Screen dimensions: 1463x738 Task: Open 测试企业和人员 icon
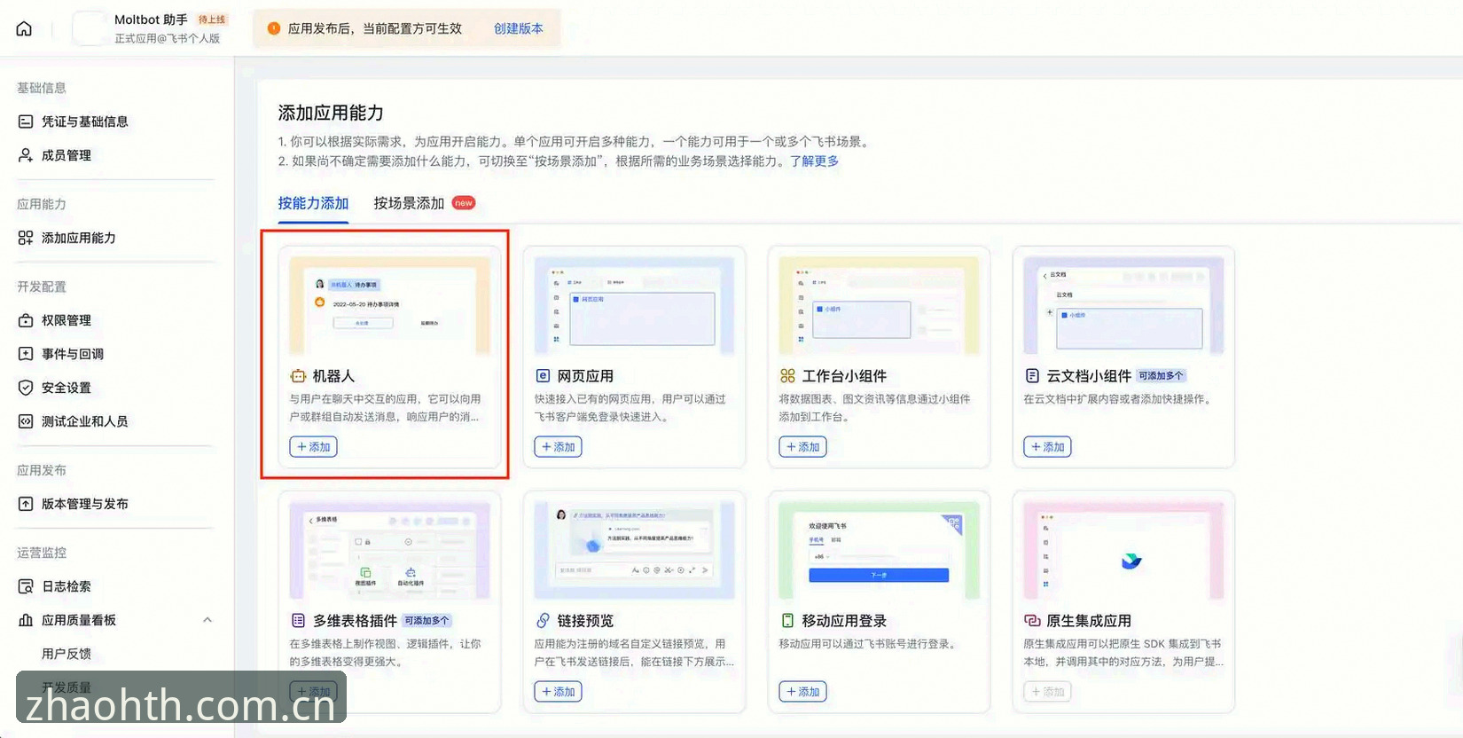[x=26, y=421]
